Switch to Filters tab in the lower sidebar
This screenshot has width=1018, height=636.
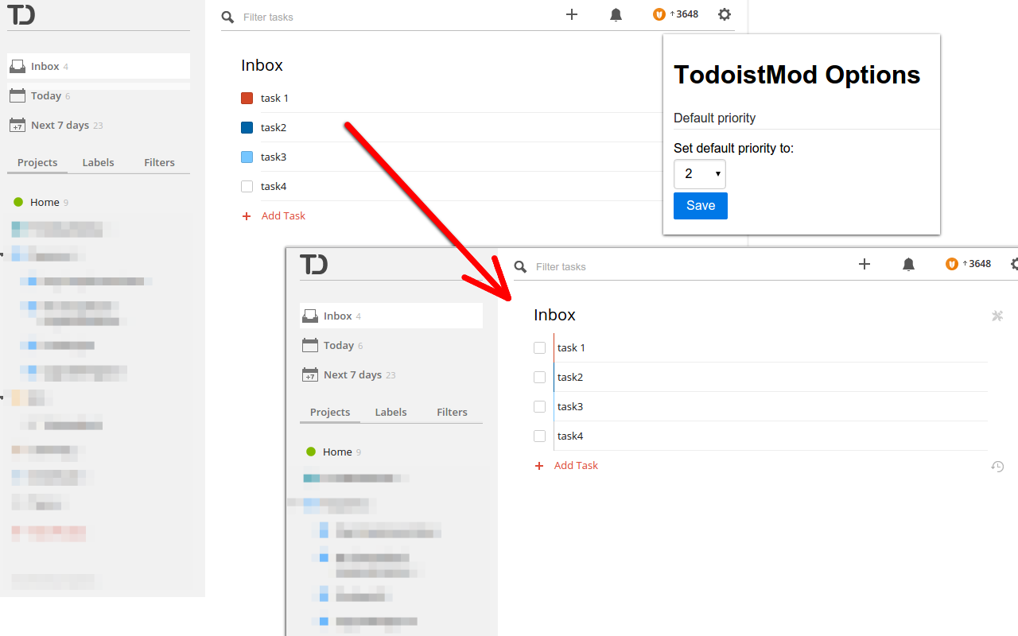click(x=452, y=412)
